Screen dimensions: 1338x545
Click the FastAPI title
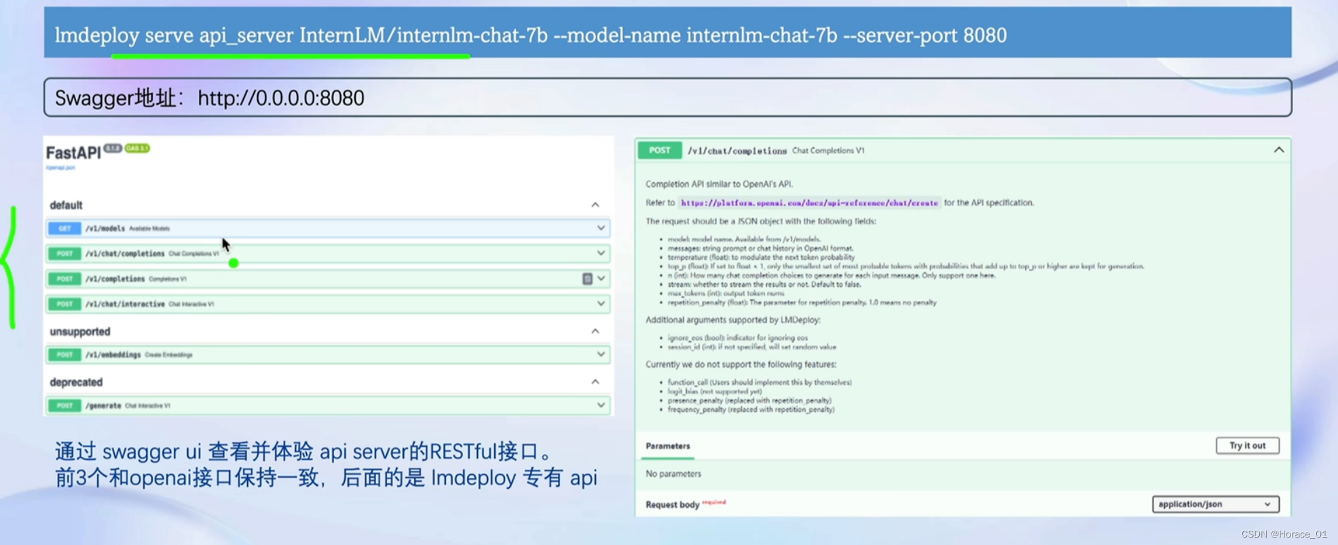73,153
